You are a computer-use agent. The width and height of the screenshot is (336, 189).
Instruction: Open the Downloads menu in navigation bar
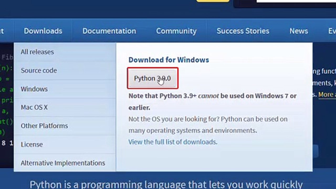(x=43, y=31)
